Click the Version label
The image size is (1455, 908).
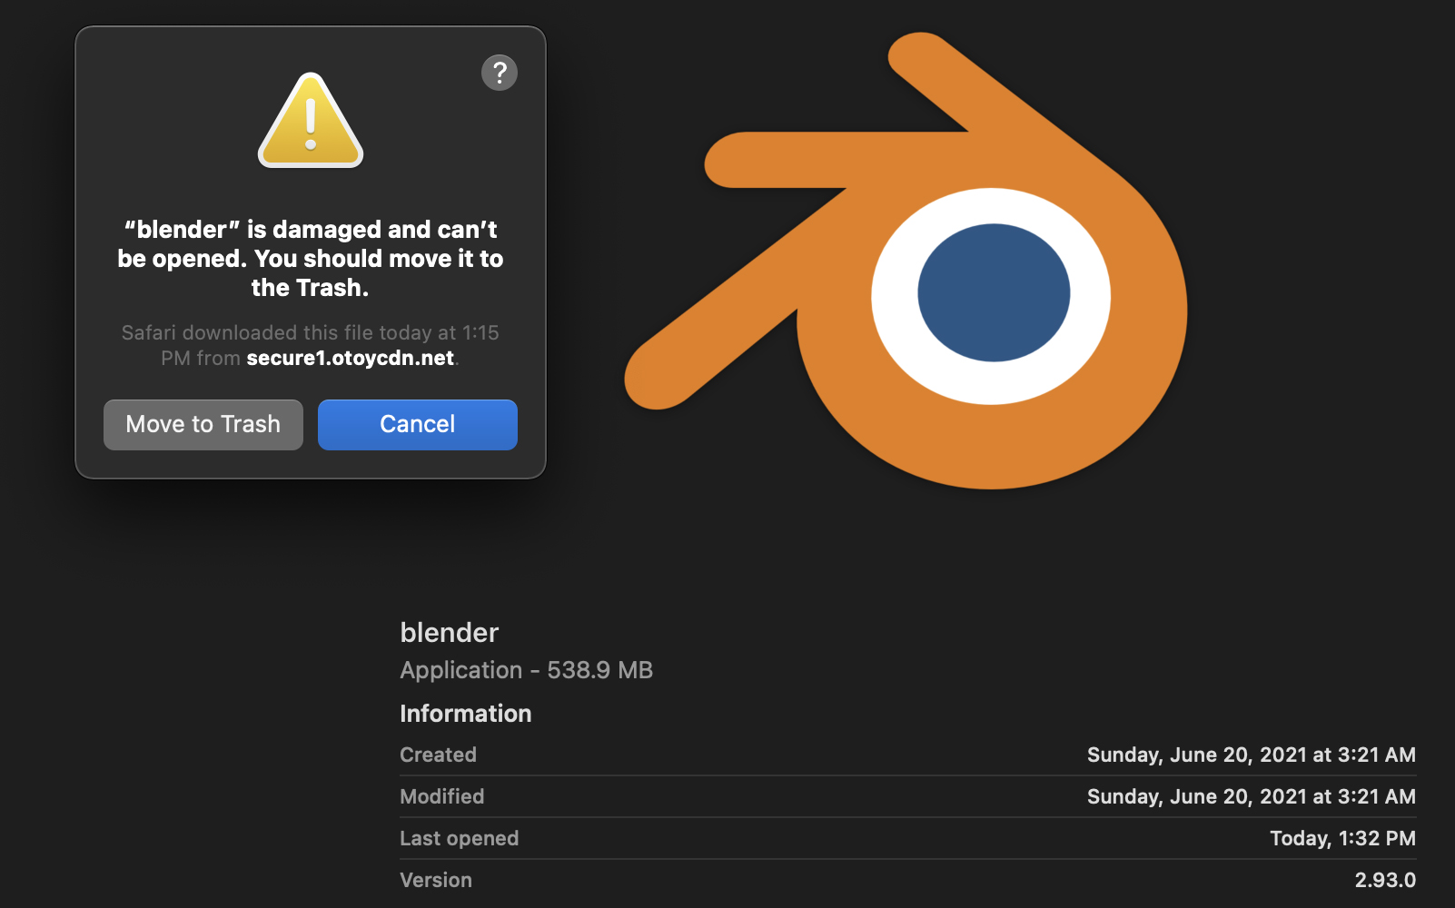click(x=435, y=880)
